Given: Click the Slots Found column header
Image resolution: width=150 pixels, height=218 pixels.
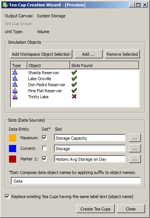Looking at the screenshot, I should pos(104,66).
